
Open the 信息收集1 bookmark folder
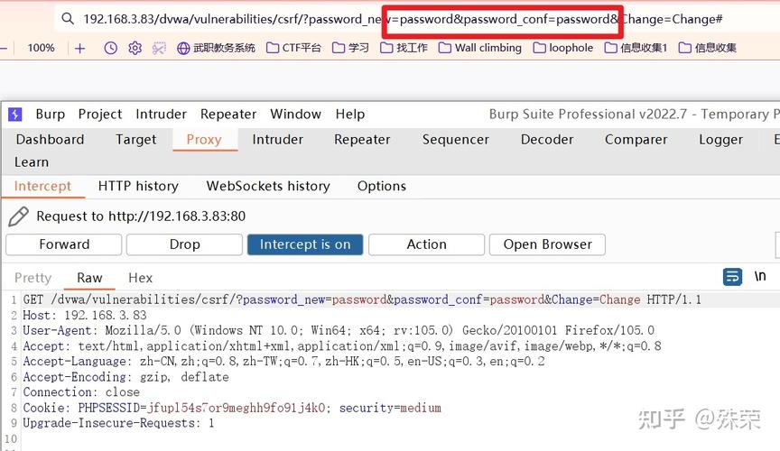pos(636,48)
